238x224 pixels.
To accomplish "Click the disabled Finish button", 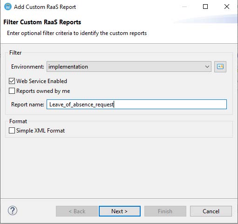I will pos(165,211).
